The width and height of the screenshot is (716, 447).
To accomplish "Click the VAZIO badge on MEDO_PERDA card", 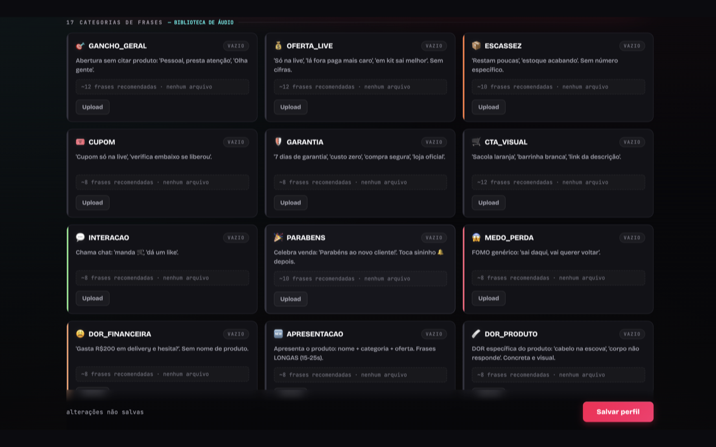I will click(x=632, y=237).
